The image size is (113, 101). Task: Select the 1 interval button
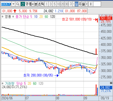pos(47,4)
